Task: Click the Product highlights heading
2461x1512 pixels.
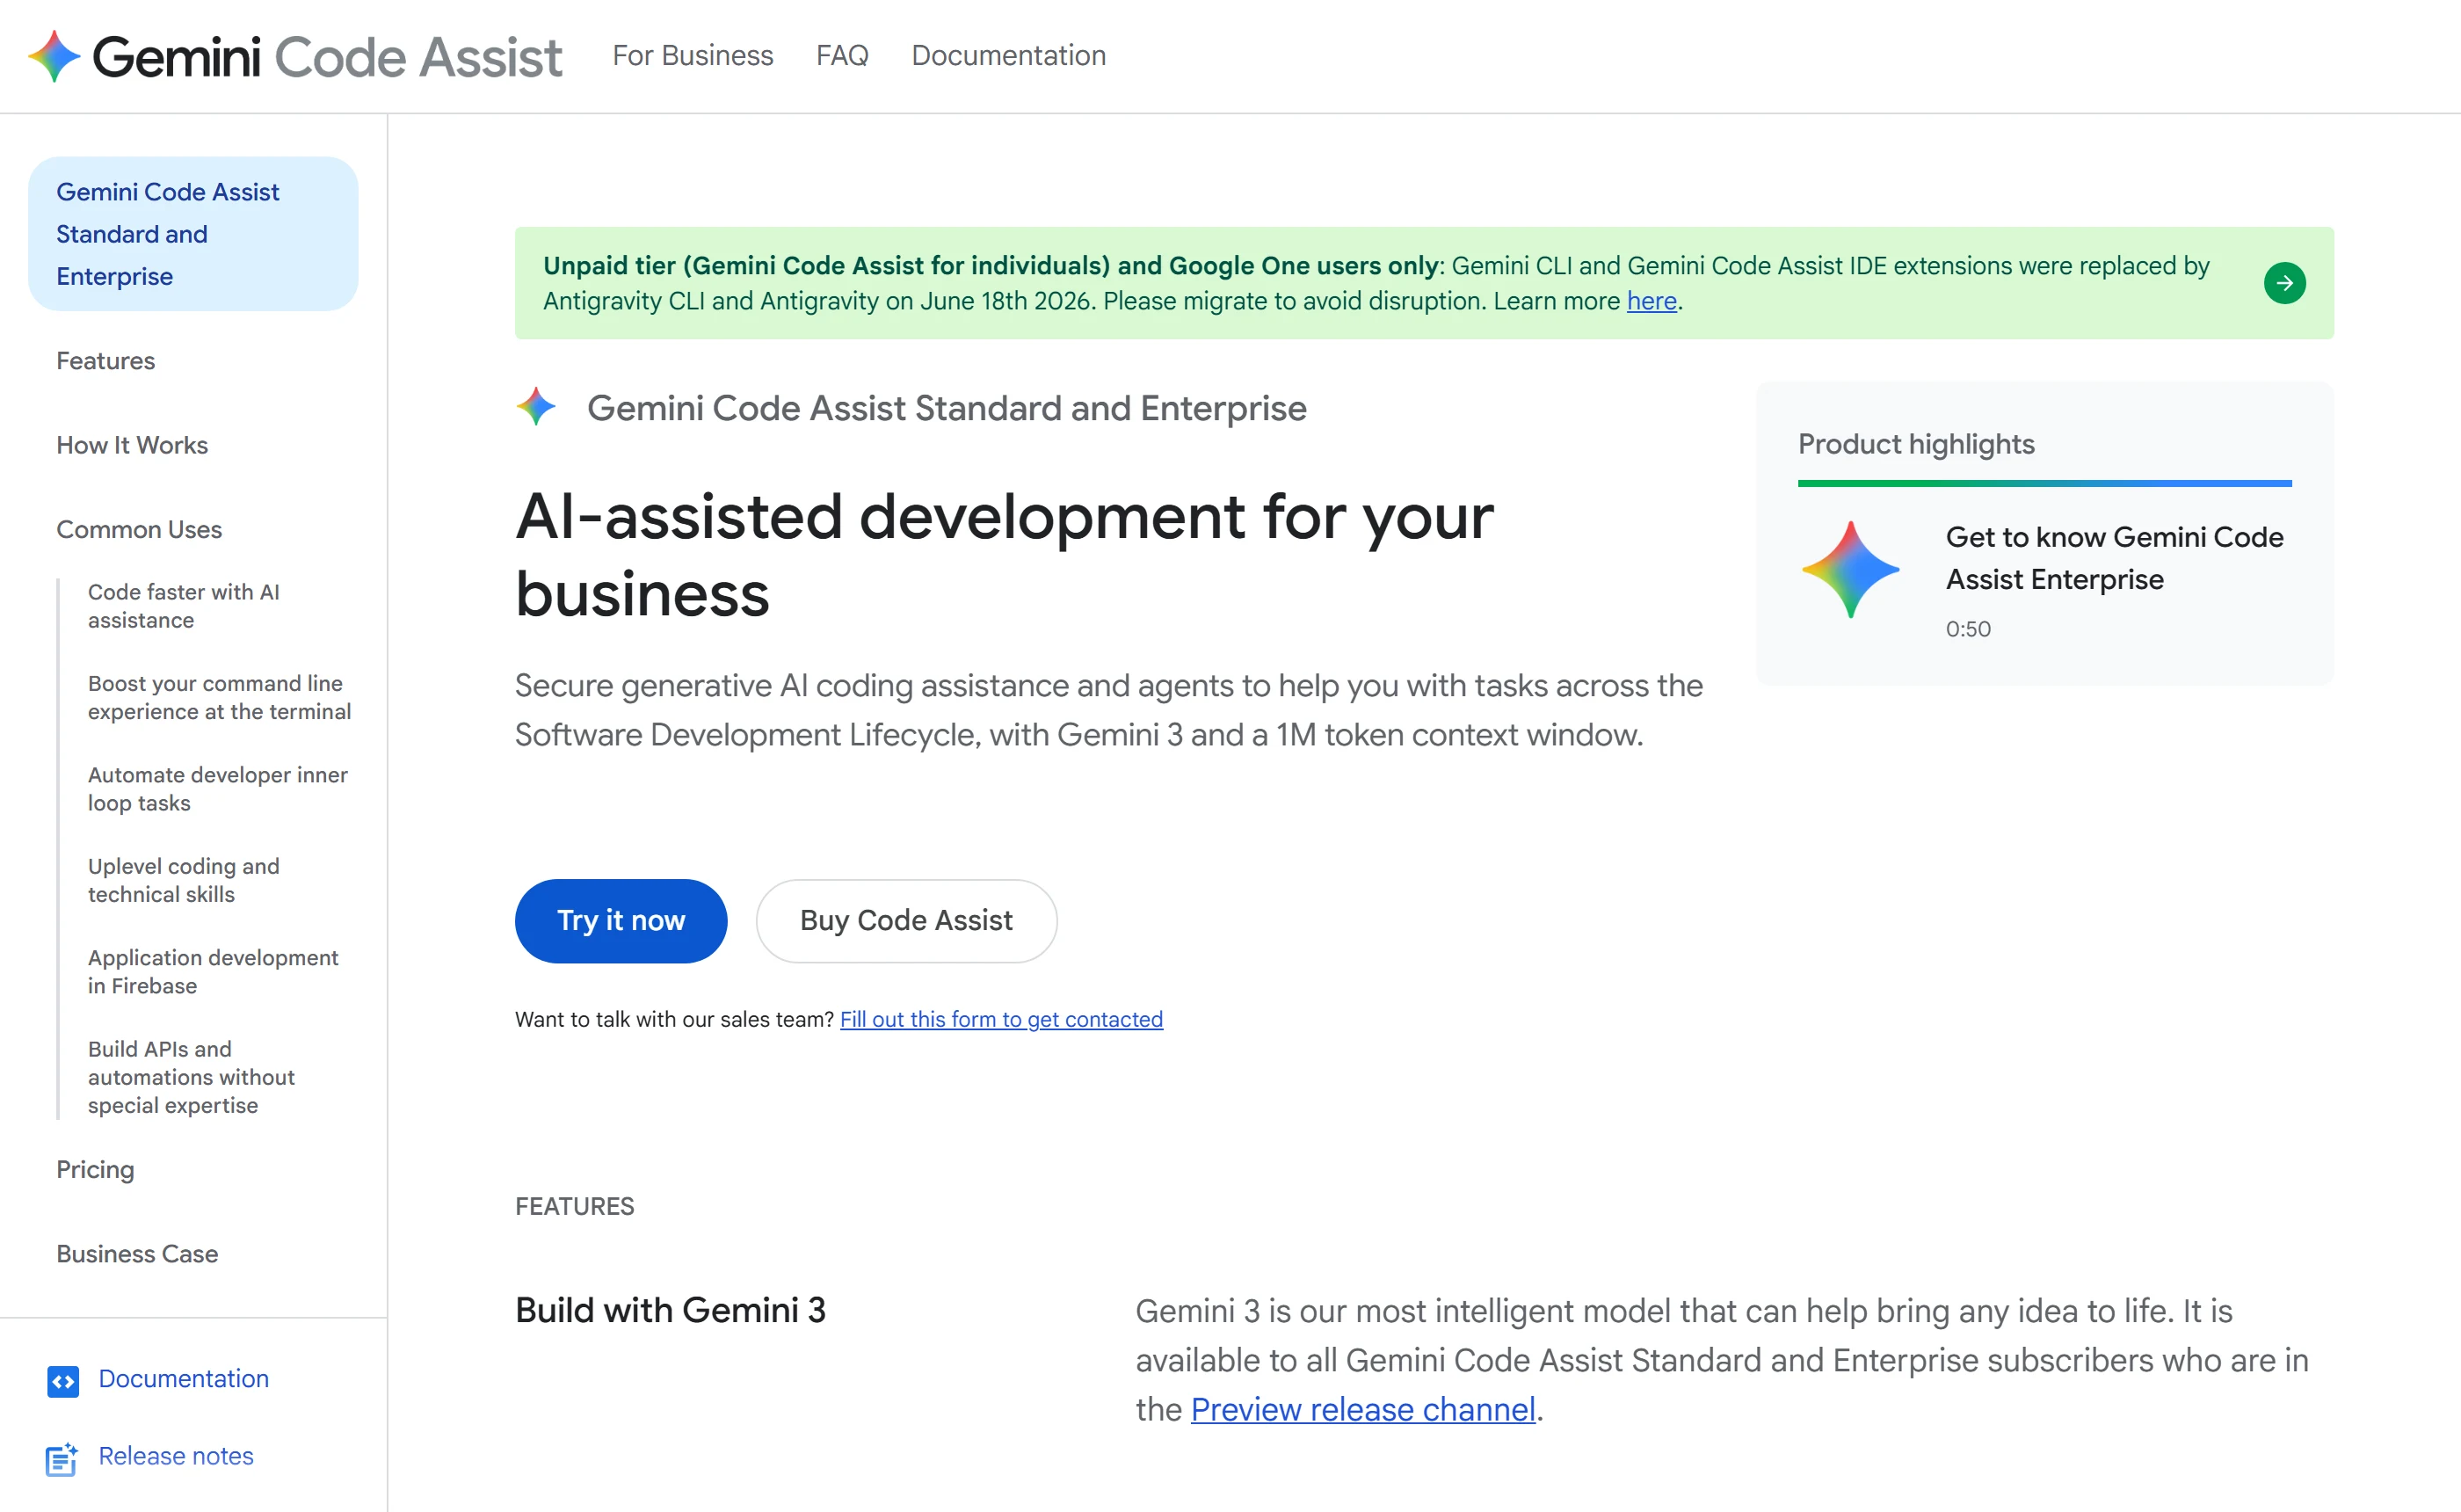Action: tap(1916, 444)
